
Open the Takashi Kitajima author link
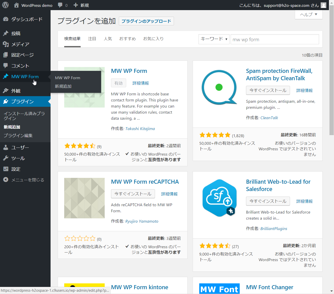(x=140, y=129)
